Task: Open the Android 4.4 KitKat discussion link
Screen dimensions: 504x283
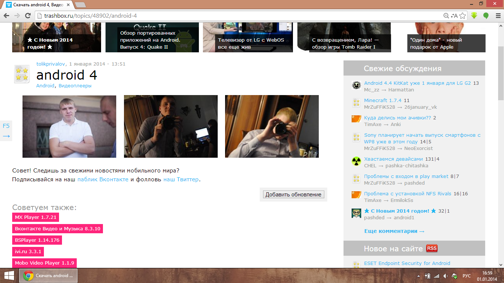Action: (417, 83)
